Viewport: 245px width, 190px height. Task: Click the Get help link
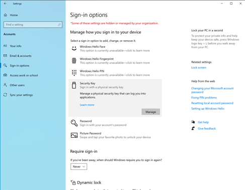tap(203, 122)
